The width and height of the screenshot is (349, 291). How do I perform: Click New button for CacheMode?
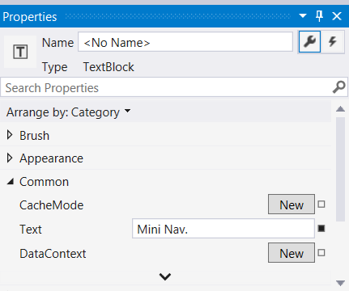click(x=292, y=205)
